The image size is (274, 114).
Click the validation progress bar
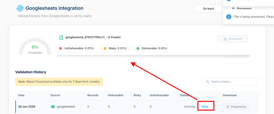(153, 56)
